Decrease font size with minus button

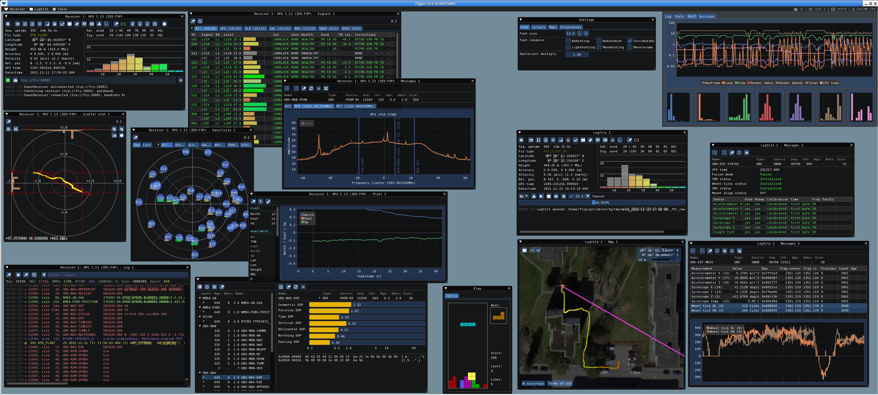[580, 34]
